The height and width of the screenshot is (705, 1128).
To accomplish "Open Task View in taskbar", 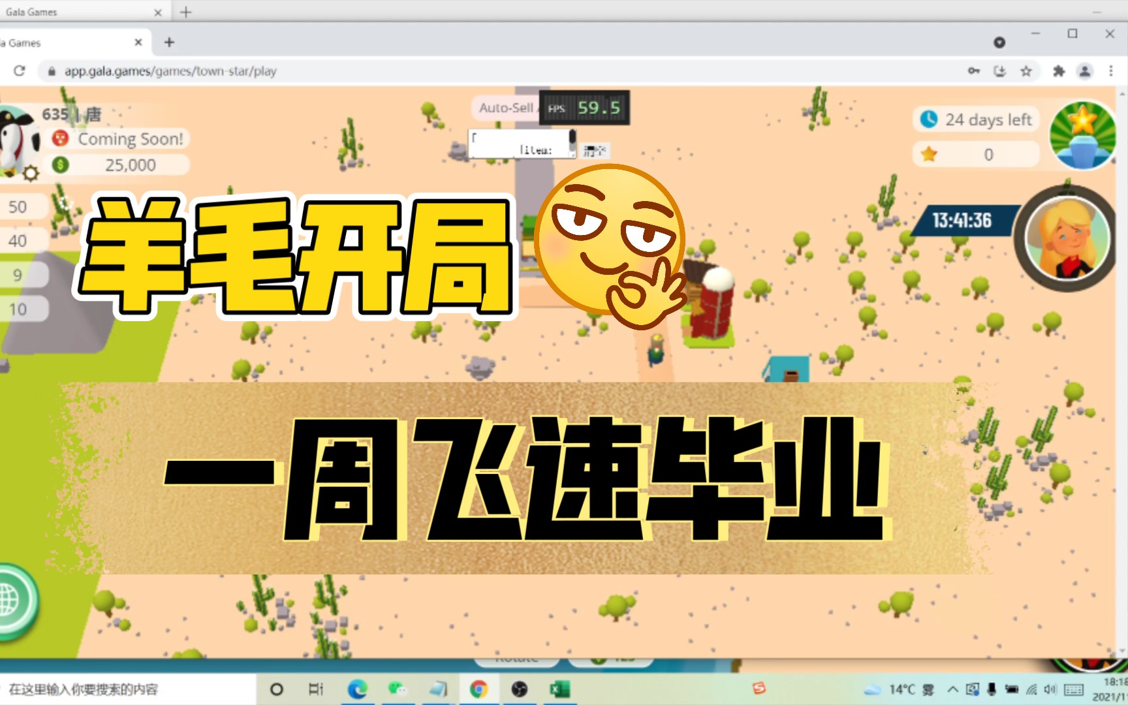I will pos(316,689).
